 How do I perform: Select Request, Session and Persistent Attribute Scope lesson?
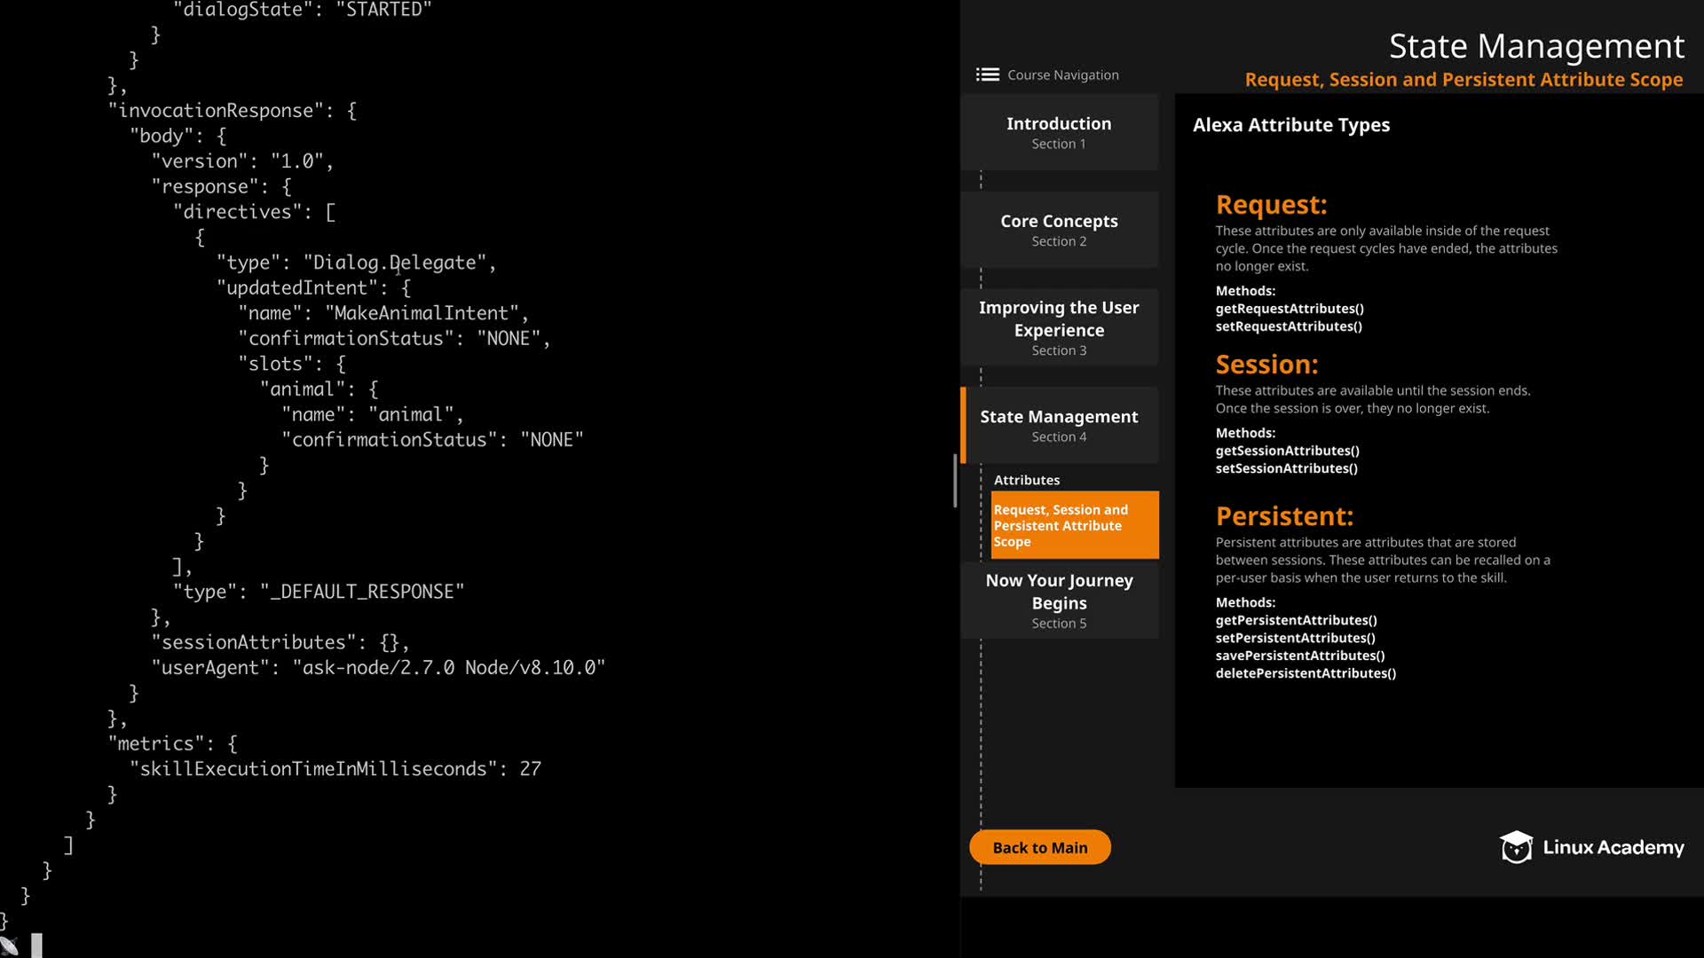tap(1074, 525)
